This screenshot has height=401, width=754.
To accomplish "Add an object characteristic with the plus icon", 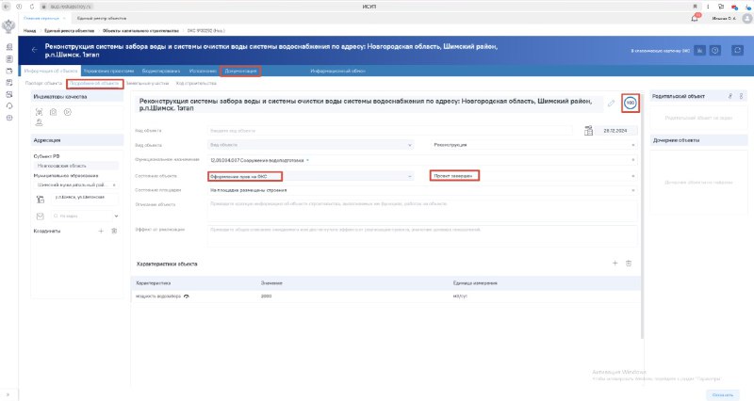I will [x=615, y=264].
